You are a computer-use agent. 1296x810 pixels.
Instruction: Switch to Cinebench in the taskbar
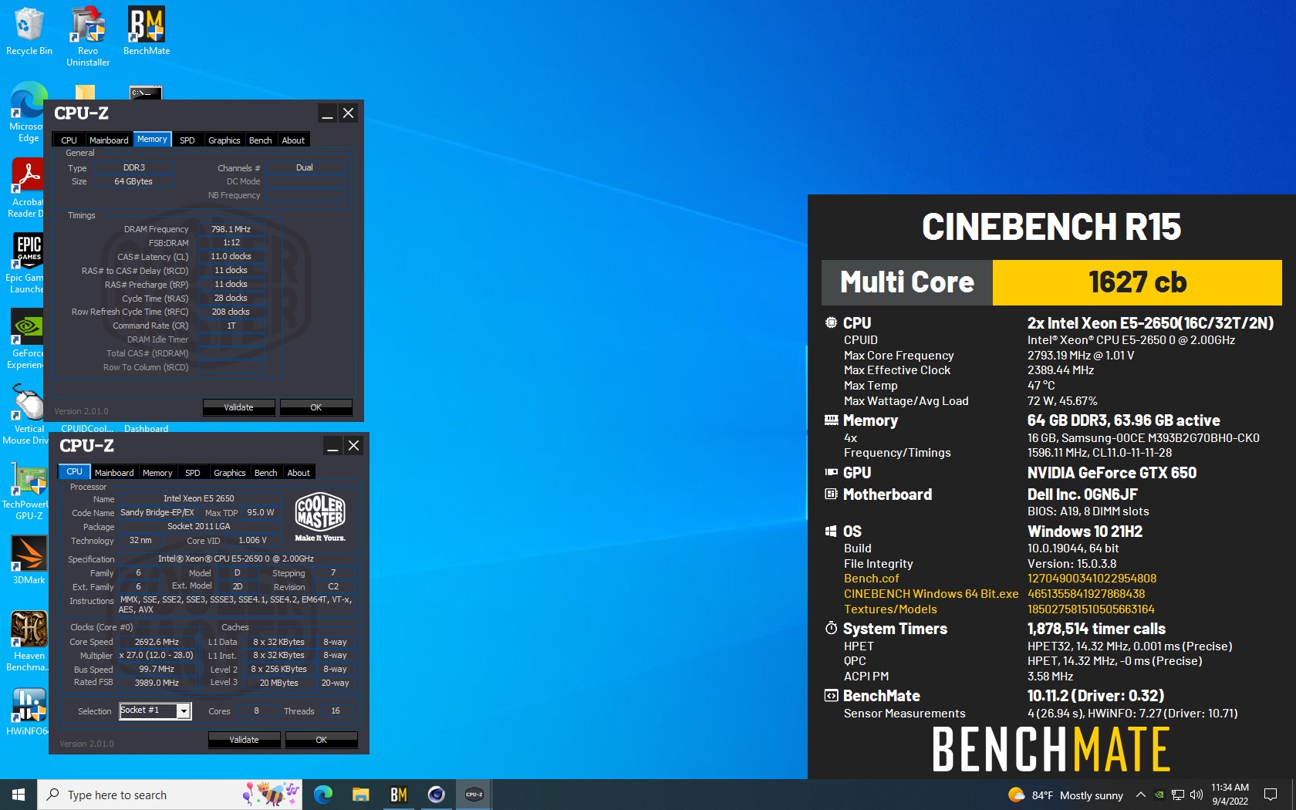436,795
